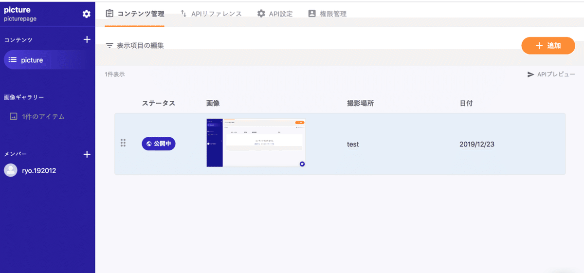Click the picture service title

click(17, 10)
